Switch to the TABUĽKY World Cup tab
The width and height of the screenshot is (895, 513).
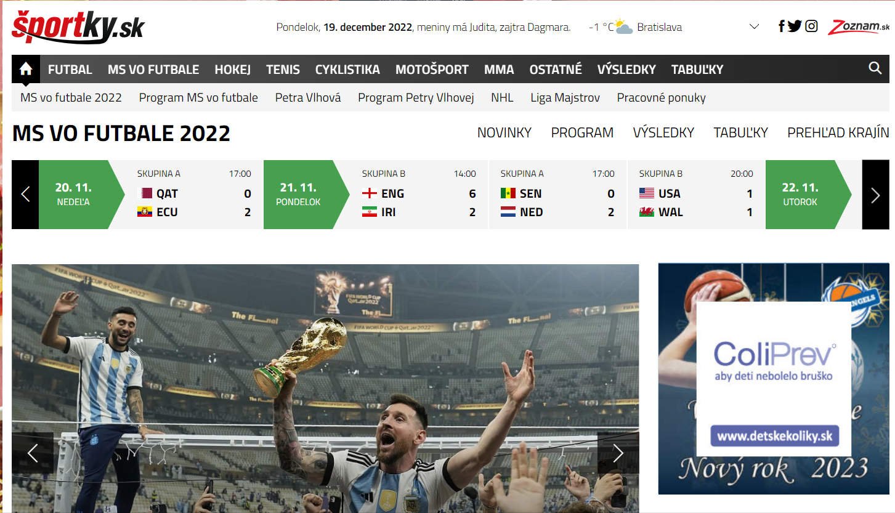click(x=740, y=132)
